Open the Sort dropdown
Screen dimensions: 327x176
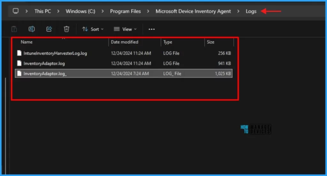click(93, 29)
